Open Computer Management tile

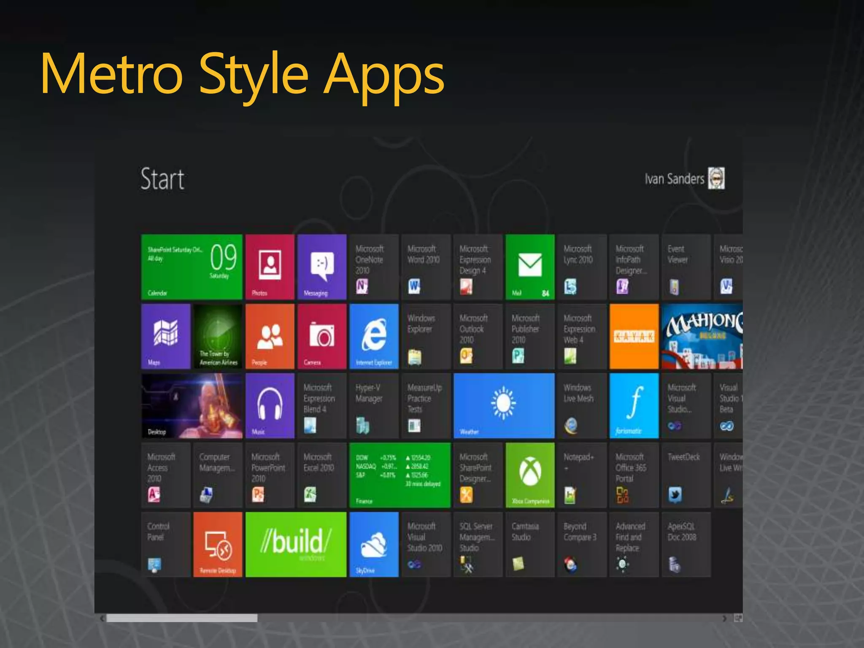218,475
